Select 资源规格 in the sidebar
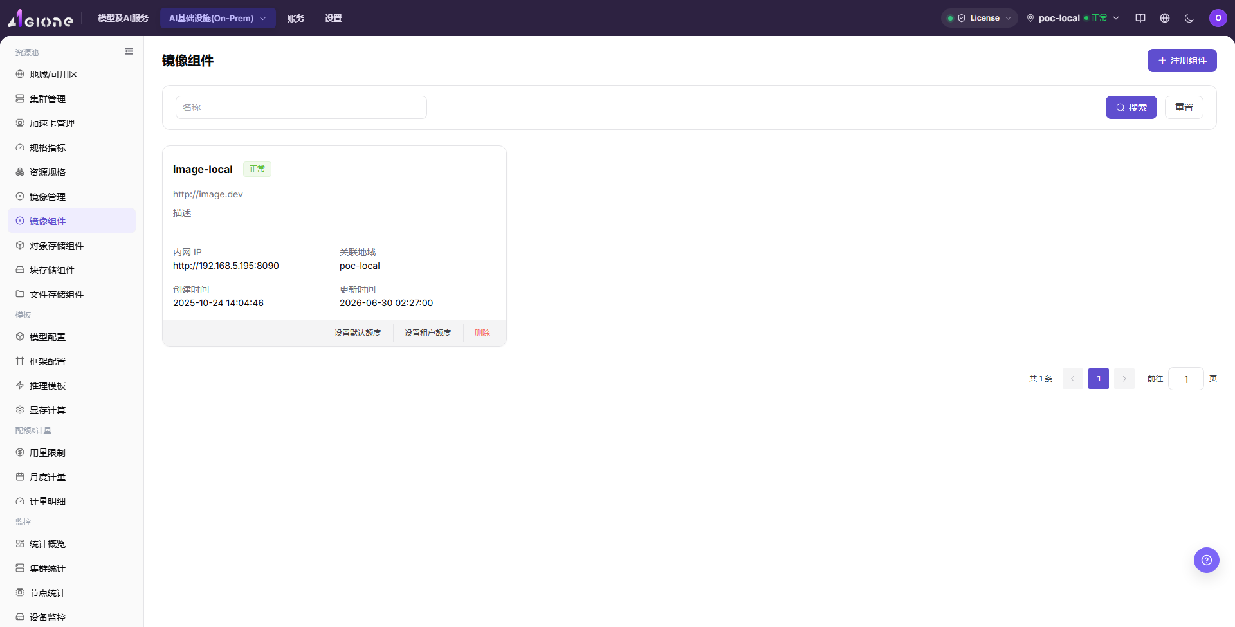The image size is (1235, 627). 71,172
